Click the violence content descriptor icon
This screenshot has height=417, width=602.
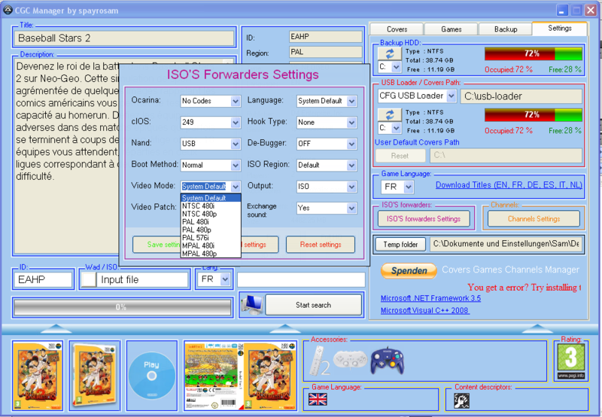[461, 400]
